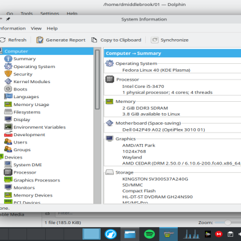The width and height of the screenshot is (241, 241).
Task: Open the Dolphin file manager taskbar icon
Action: coord(130,234)
